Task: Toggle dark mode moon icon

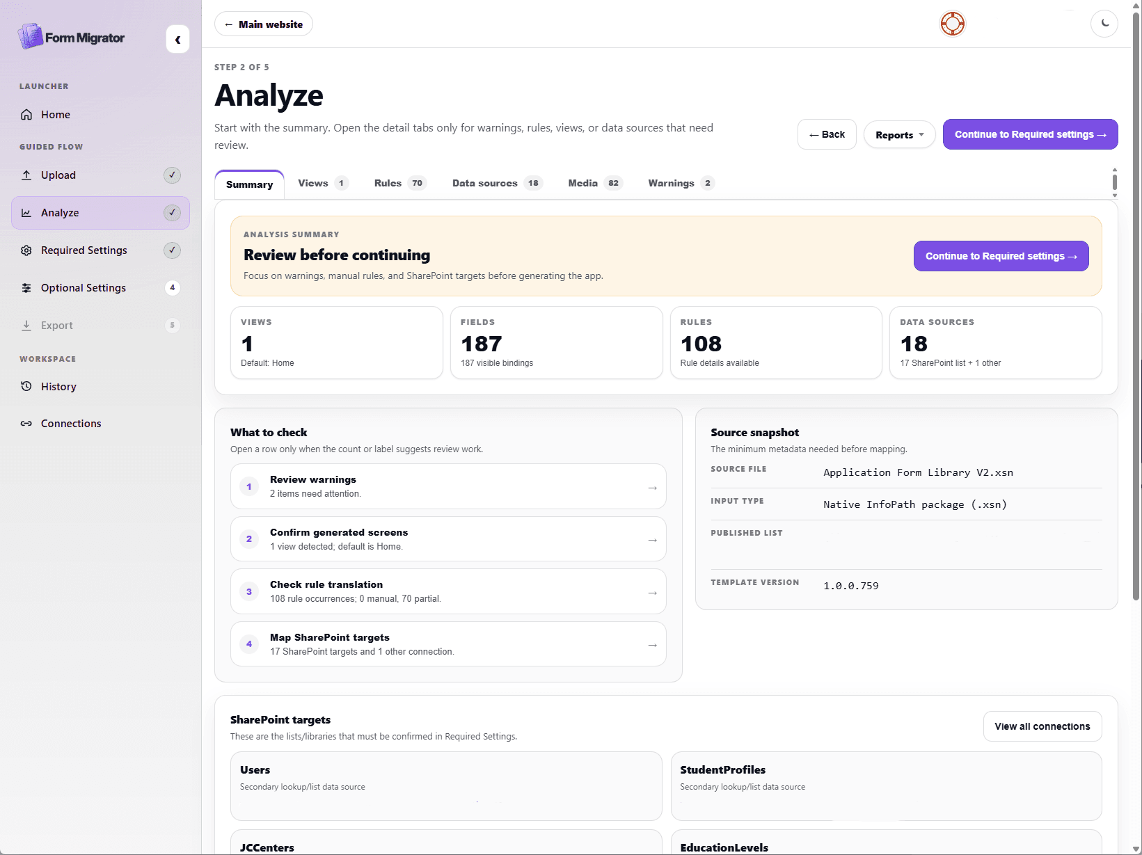Action: point(1104,24)
